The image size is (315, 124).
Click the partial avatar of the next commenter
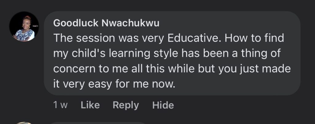point(24,122)
